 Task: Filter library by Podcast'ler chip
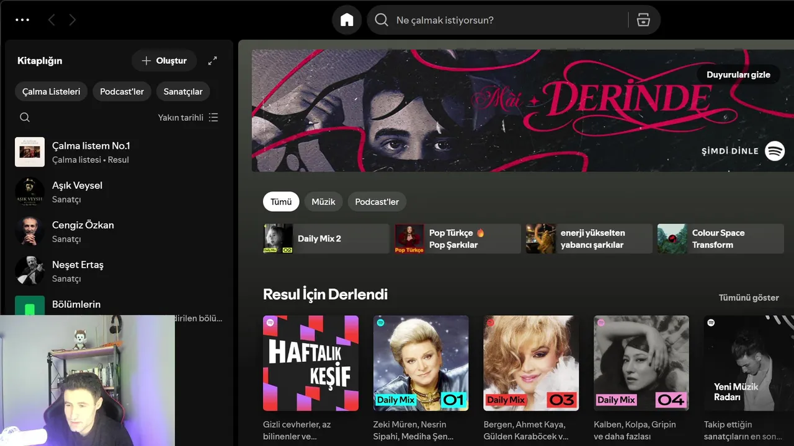pyautogui.click(x=122, y=92)
